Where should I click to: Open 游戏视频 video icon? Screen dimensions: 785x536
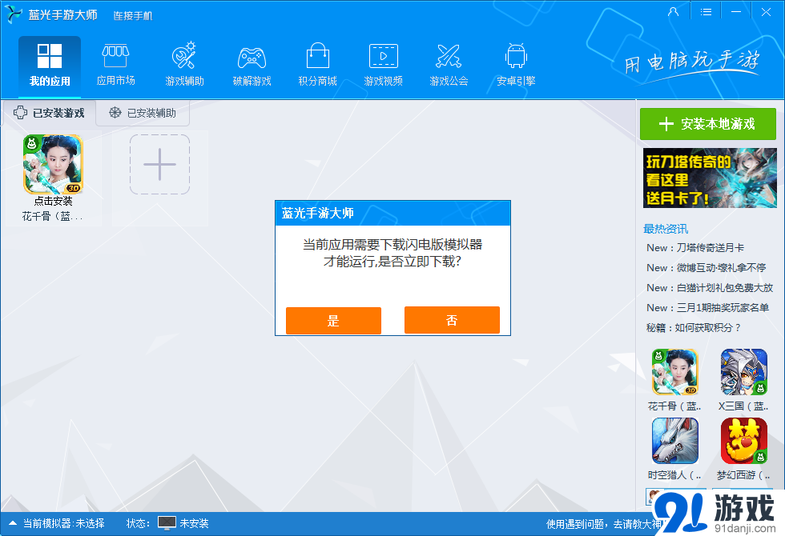click(x=384, y=56)
